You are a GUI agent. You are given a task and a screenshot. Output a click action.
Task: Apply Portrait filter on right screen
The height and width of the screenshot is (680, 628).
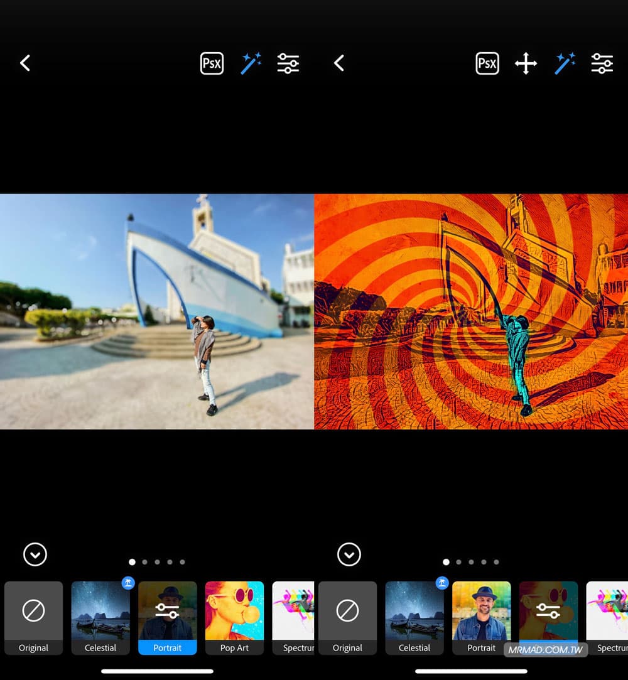point(482,618)
